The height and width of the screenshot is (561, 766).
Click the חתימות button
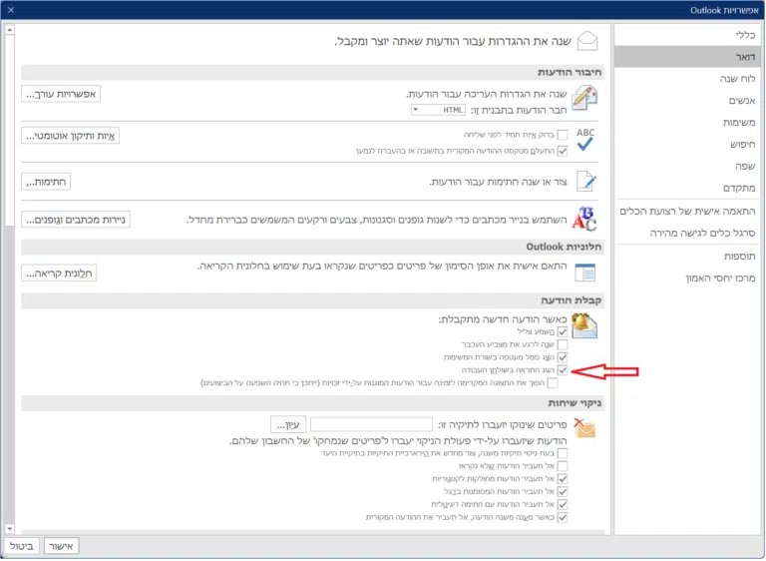[46, 182]
